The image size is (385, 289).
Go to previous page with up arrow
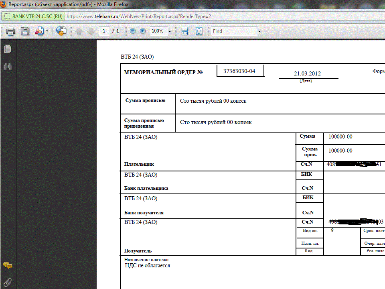(79, 31)
